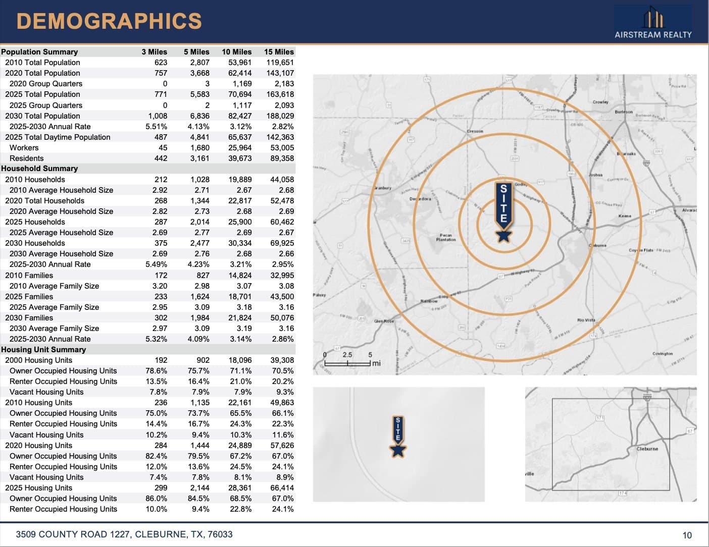The image size is (709, 547).
Task: Select the 2020 Housing Units row label
Action: click(38, 445)
